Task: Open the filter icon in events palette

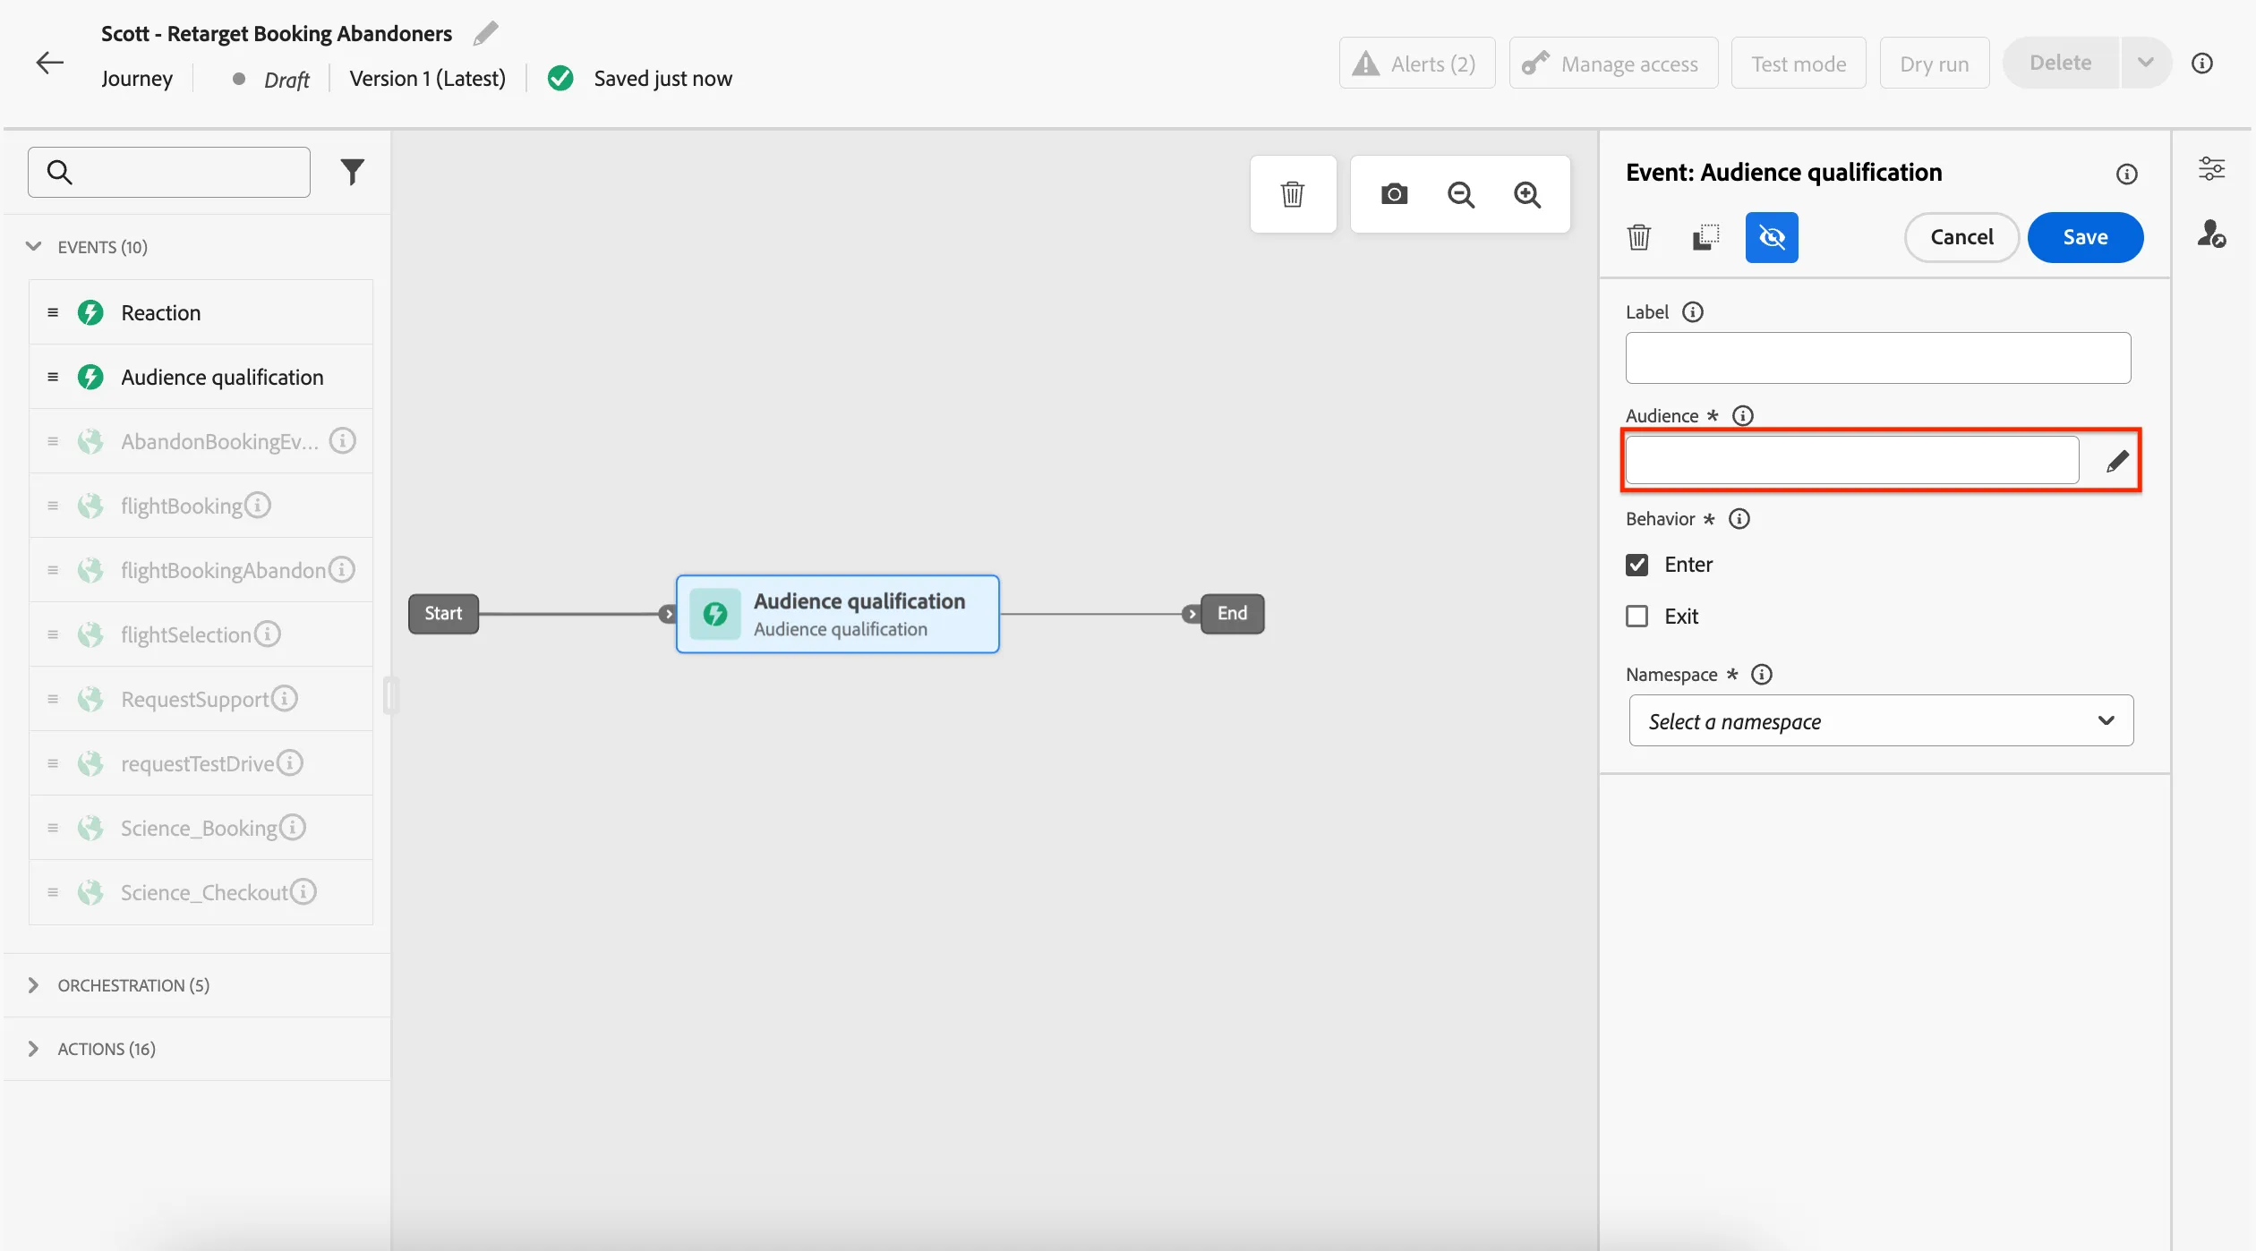Action: pos(353,171)
